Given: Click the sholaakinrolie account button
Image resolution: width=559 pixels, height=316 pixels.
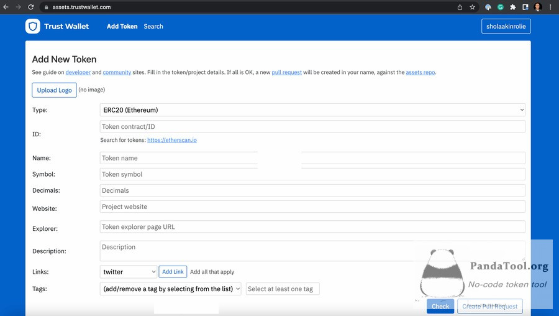Looking at the screenshot, I should [x=506, y=26].
